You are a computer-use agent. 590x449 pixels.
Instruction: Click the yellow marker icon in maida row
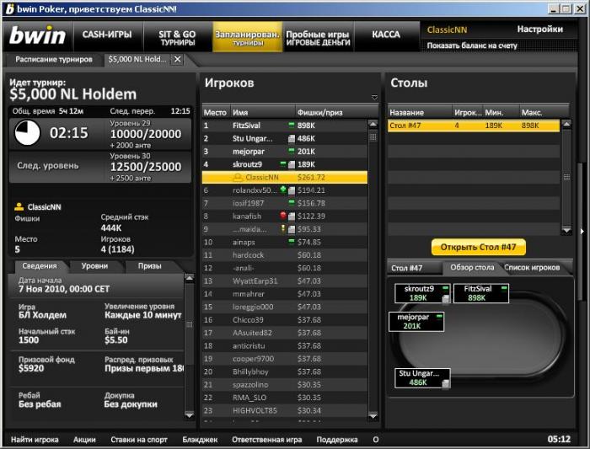[283, 228]
